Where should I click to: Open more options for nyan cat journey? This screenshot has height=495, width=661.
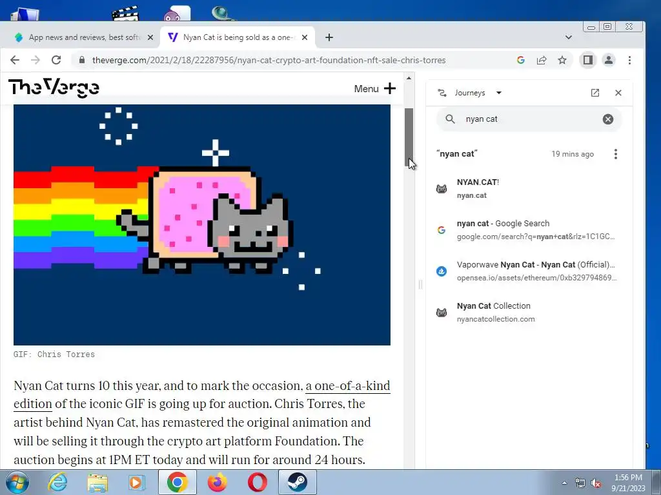(616, 154)
